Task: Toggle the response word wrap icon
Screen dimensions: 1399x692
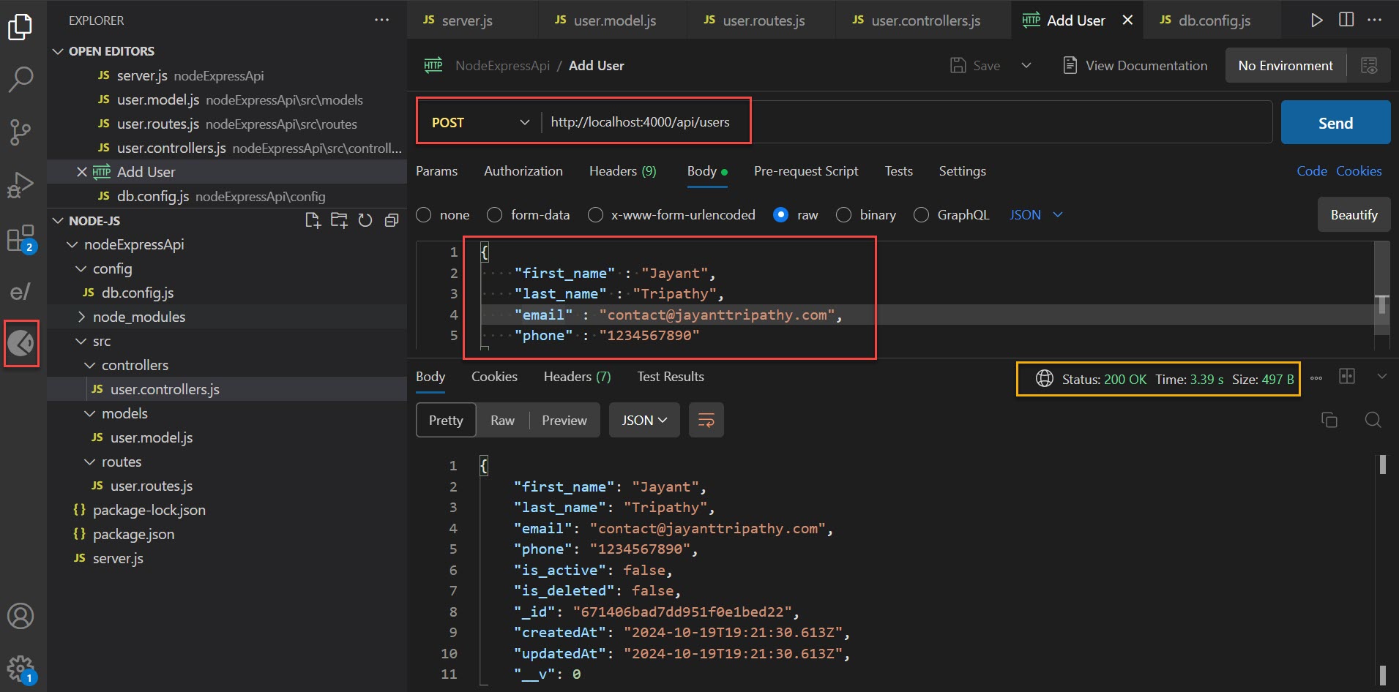Action: pyautogui.click(x=706, y=421)
